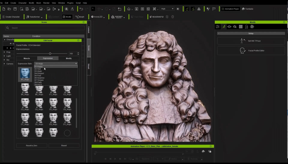Open the head profile icon in Modify panel

pos(246,27)
